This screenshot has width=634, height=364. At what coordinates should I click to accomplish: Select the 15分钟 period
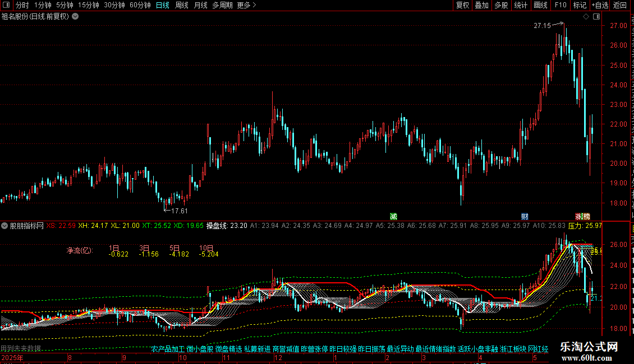point(89,5)
